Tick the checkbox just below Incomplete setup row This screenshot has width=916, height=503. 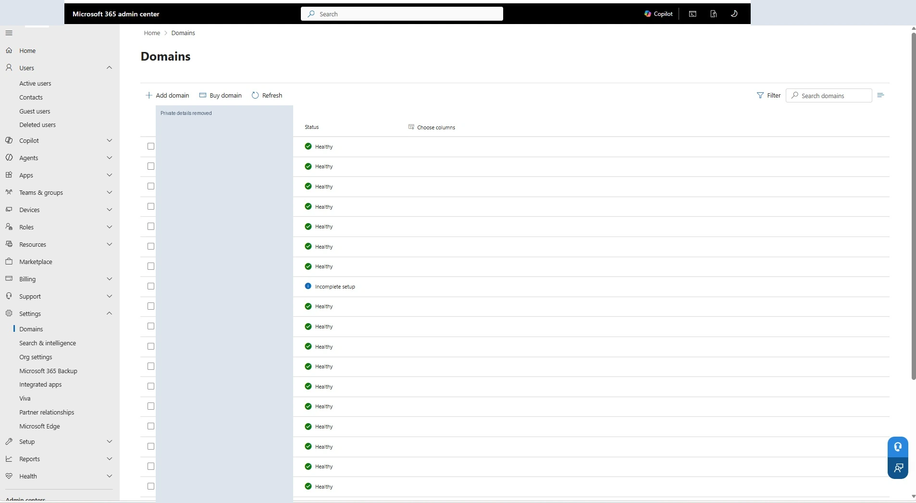pyautogui.click(x=151, y=306)
